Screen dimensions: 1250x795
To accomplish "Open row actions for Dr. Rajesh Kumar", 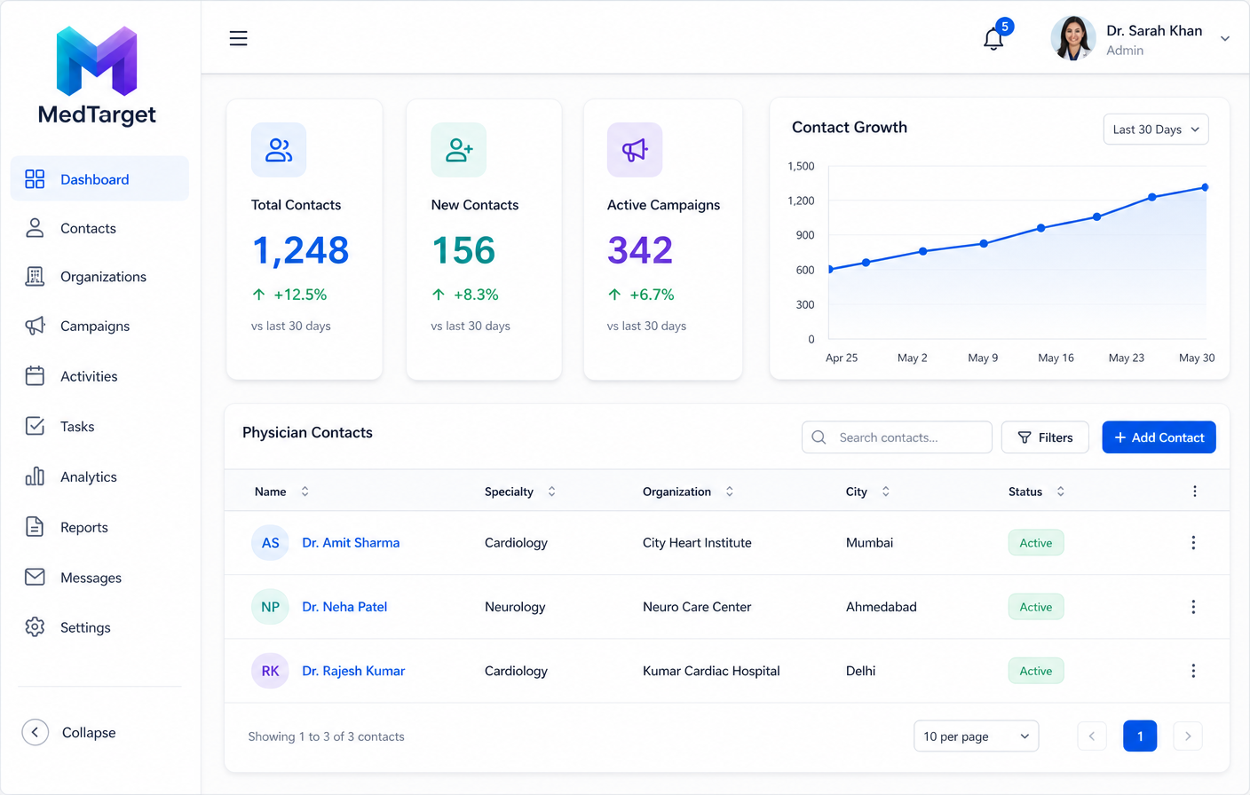I will (1193, 671).
